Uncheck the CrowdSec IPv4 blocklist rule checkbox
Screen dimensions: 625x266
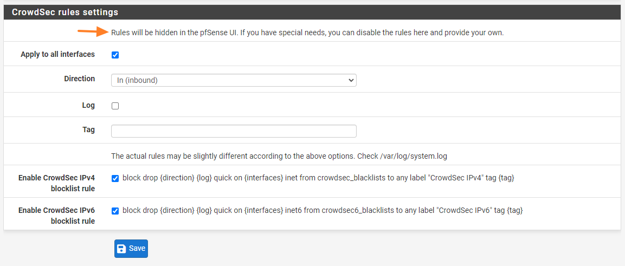[x=115, y=178]
